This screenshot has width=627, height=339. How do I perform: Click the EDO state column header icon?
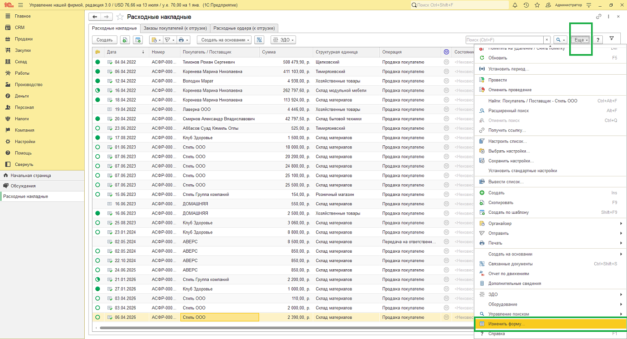[x=446, y=52]
